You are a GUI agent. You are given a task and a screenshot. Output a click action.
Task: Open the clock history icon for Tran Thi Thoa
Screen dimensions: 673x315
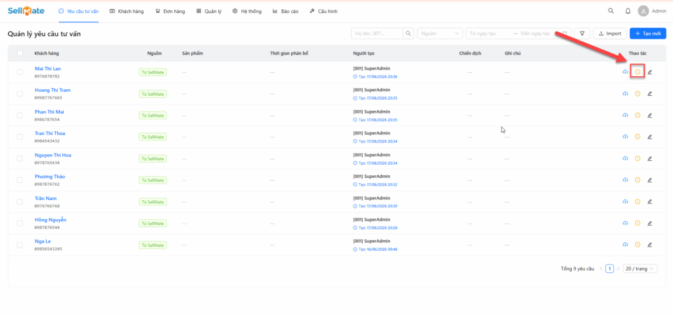pyautogui.click(x=638, y=136)
